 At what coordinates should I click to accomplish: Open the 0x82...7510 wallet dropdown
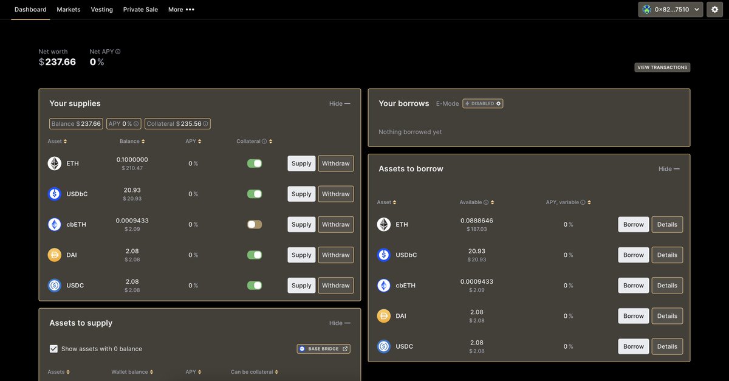click(670, 9)
